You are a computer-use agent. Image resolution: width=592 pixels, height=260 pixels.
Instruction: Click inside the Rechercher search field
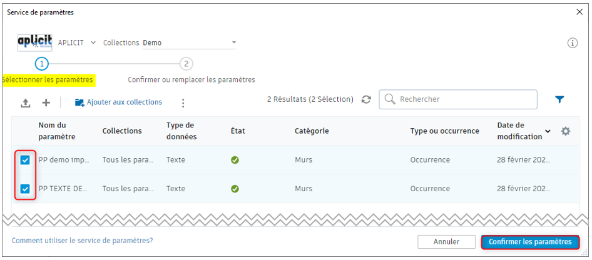click(463, 99)
